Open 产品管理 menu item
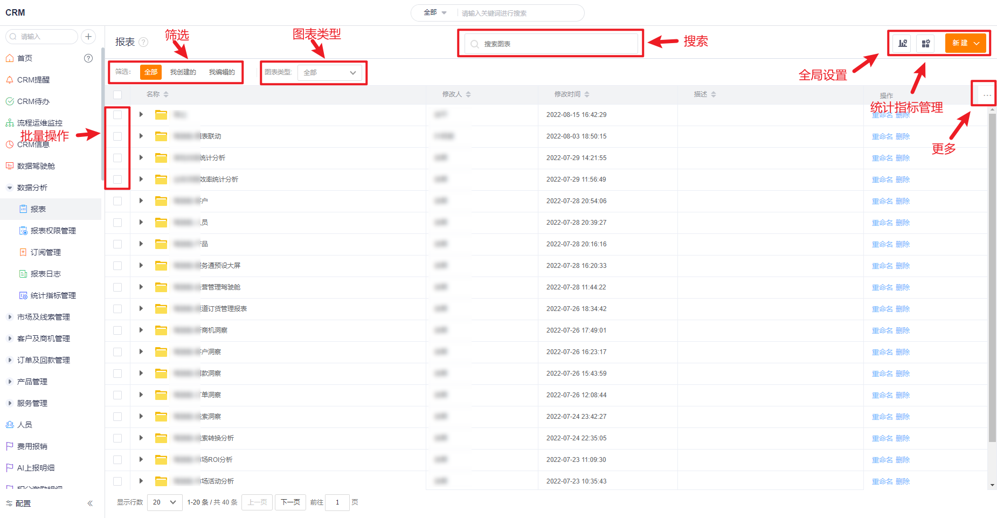 tap(32, 382)
